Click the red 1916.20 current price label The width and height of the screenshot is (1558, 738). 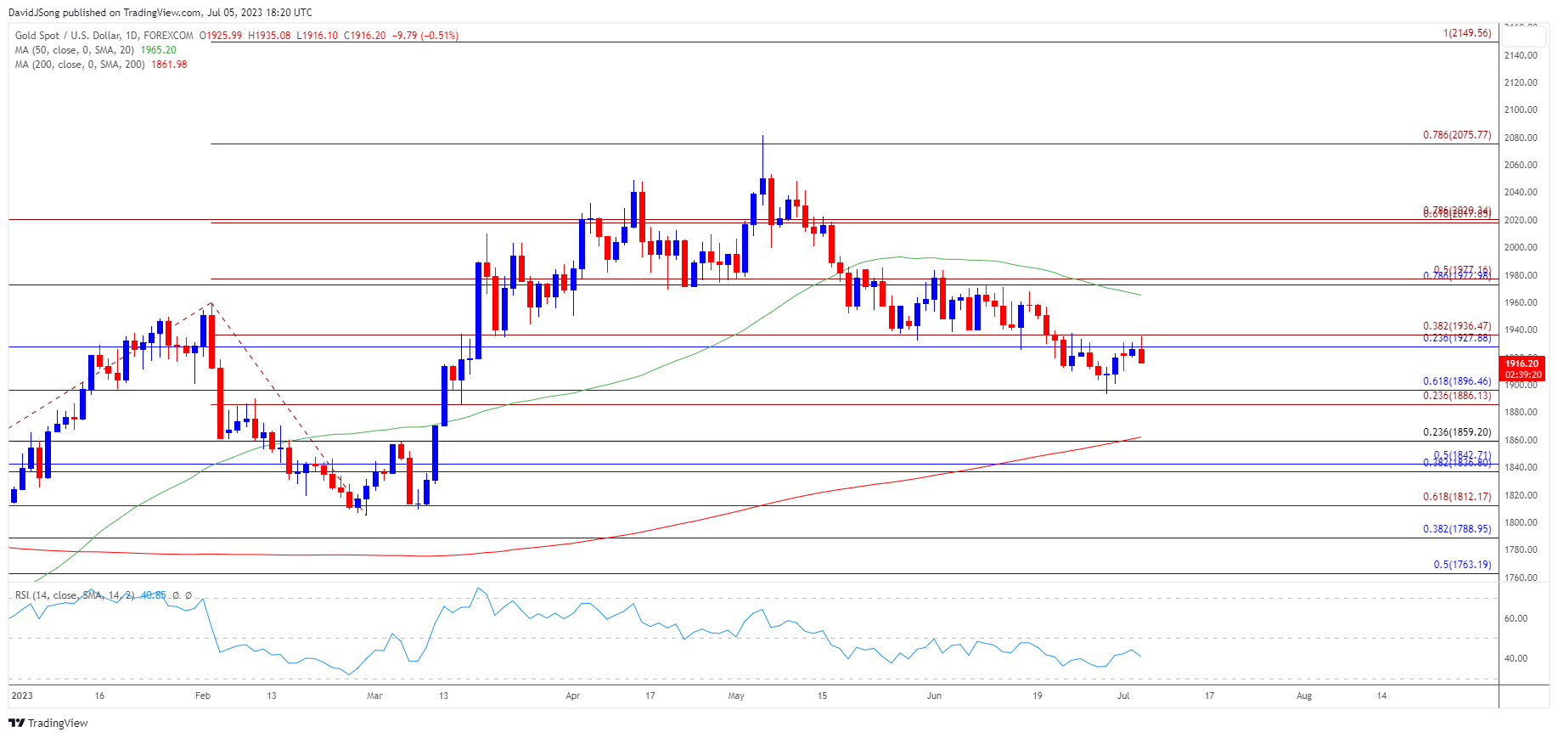[x=1521, y=363]
